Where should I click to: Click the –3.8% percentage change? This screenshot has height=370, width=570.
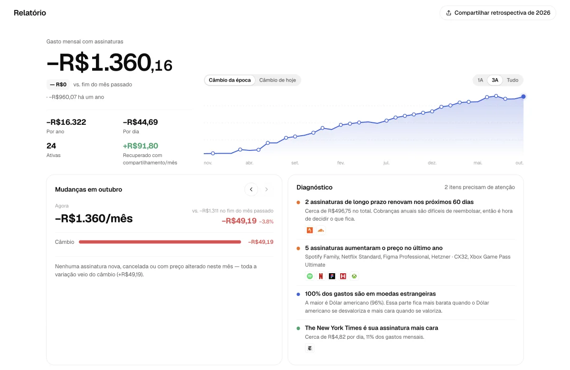pos(266,222)
